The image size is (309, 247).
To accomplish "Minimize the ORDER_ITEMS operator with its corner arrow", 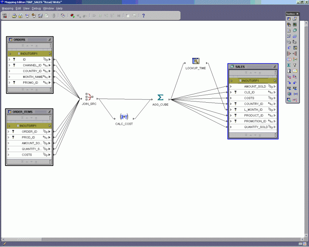I will click(49, 112).
